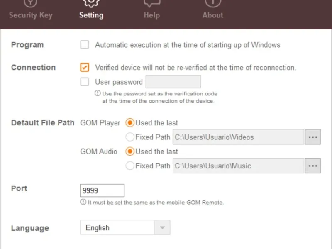
Task: Select Fixed Path for GOM Player
Action: click(x=130, y=137)
